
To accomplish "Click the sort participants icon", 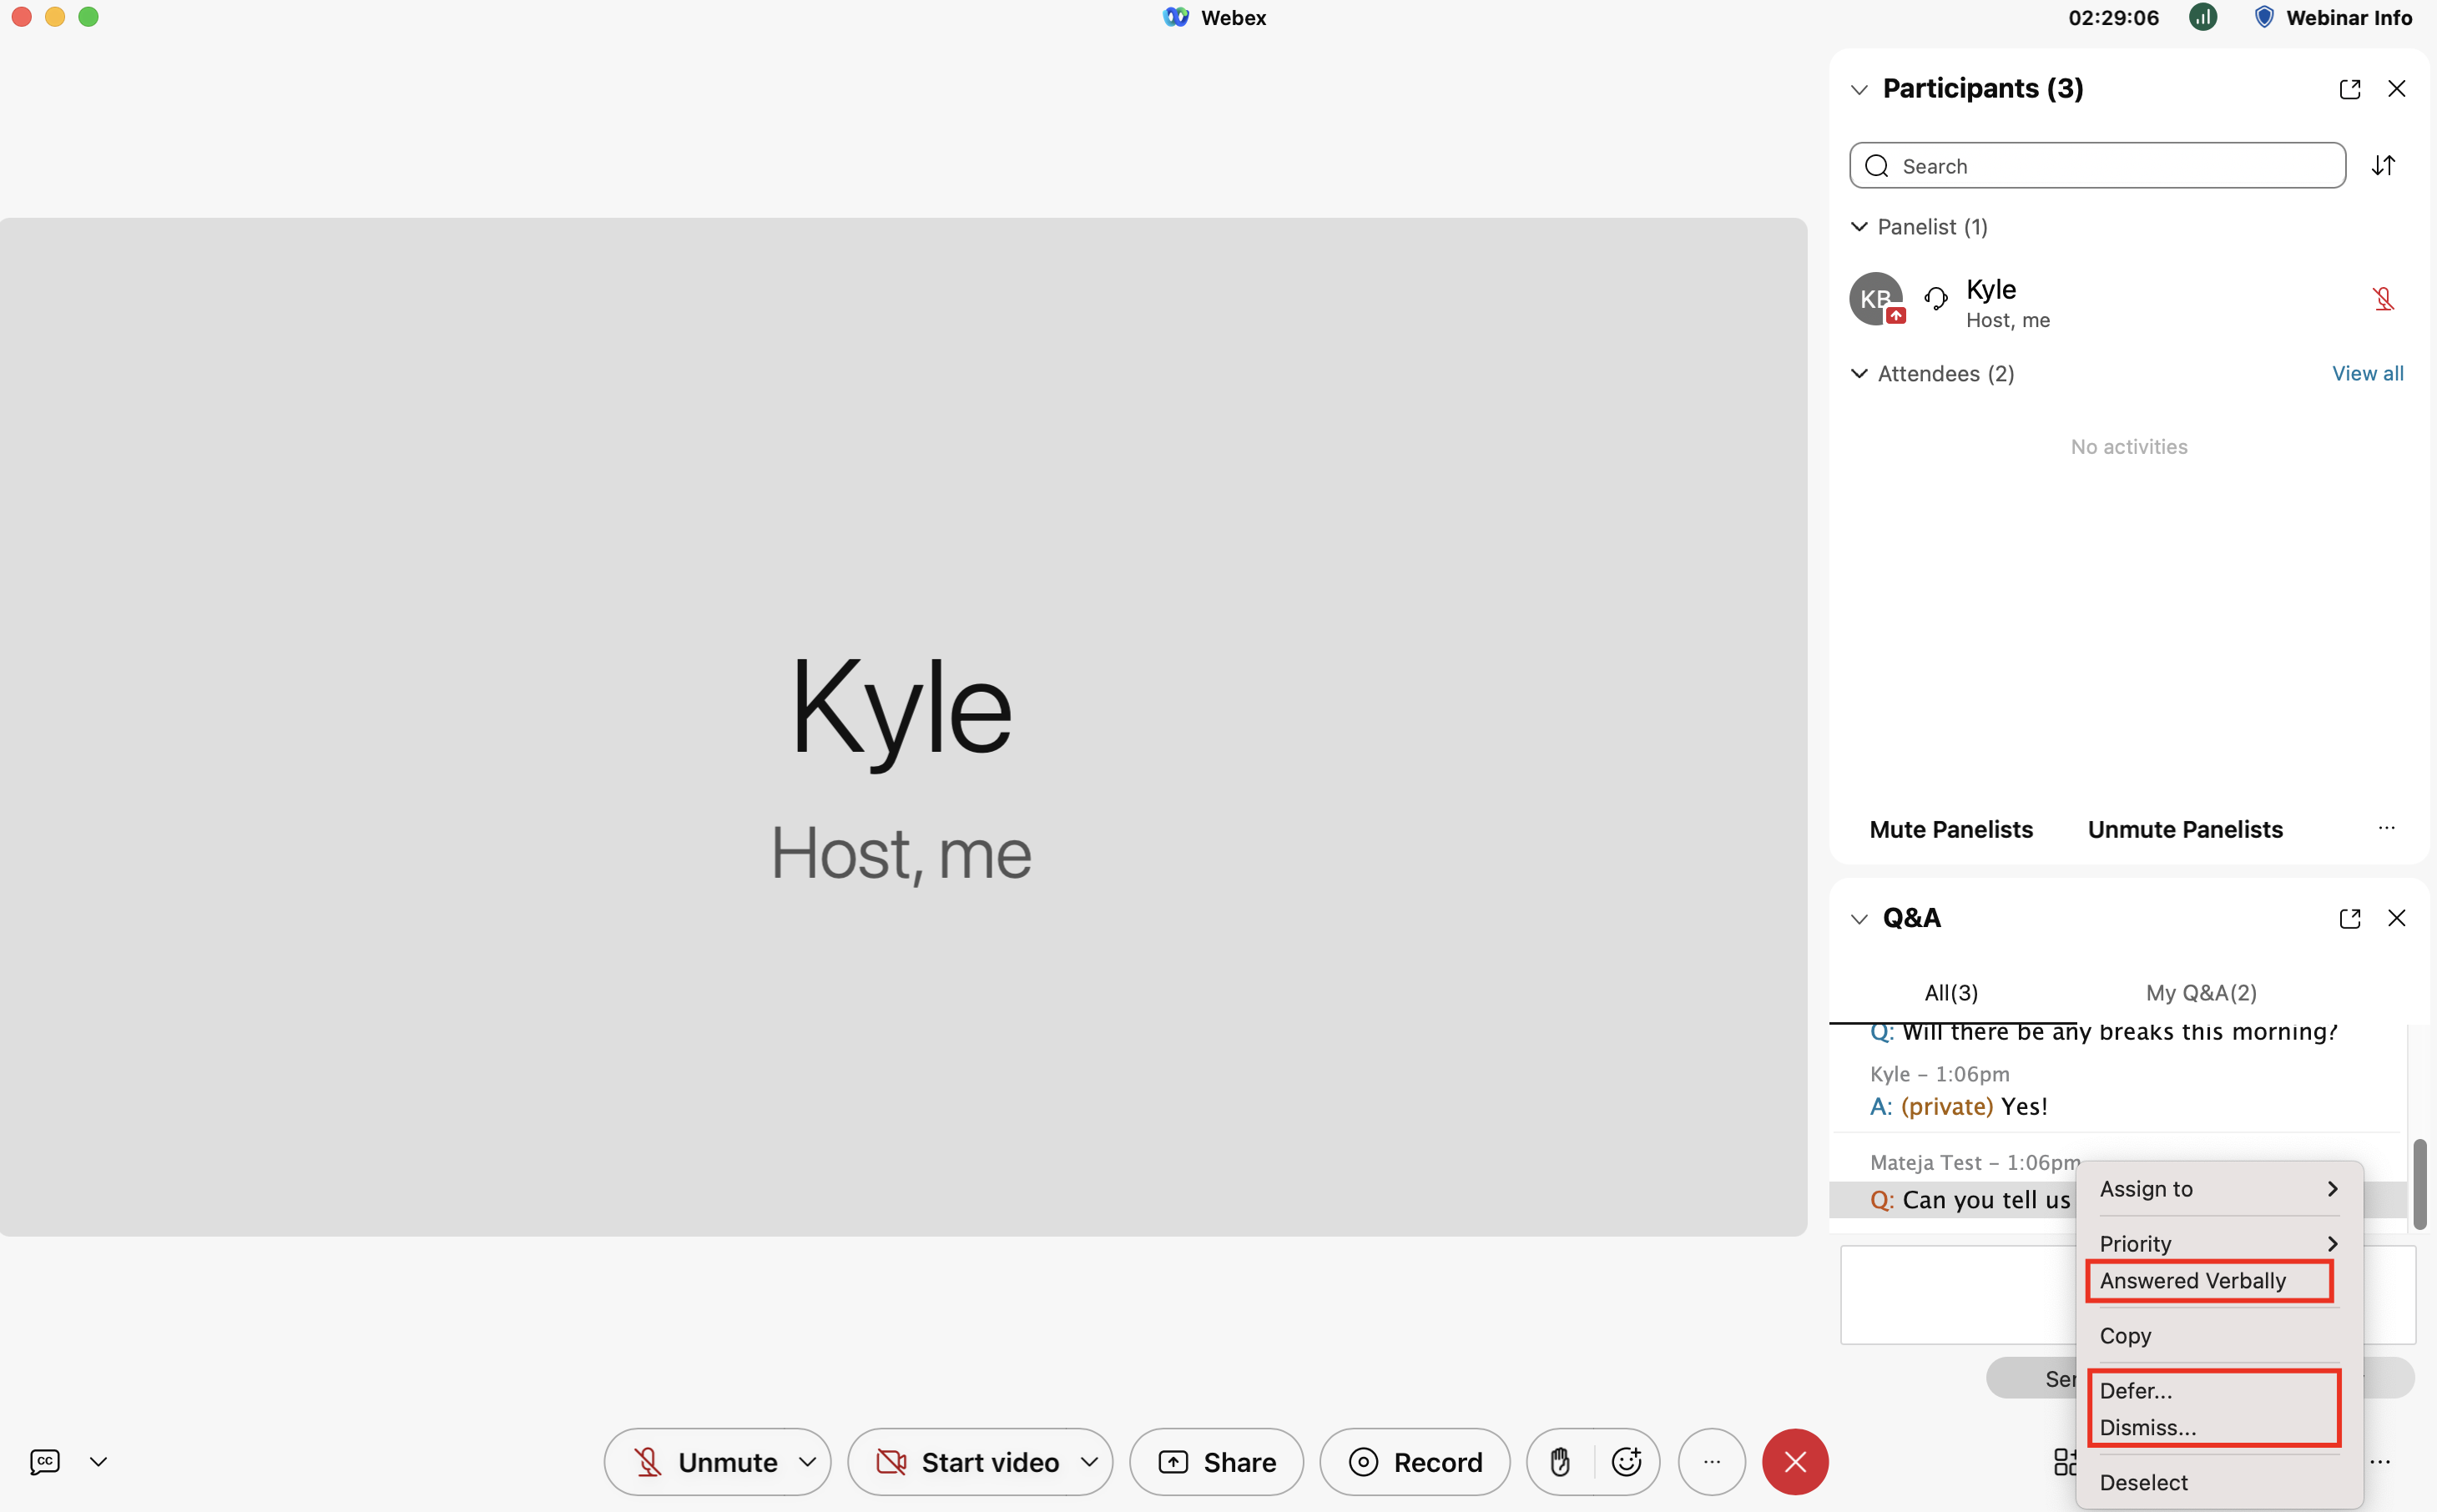I will [2384, 166].
